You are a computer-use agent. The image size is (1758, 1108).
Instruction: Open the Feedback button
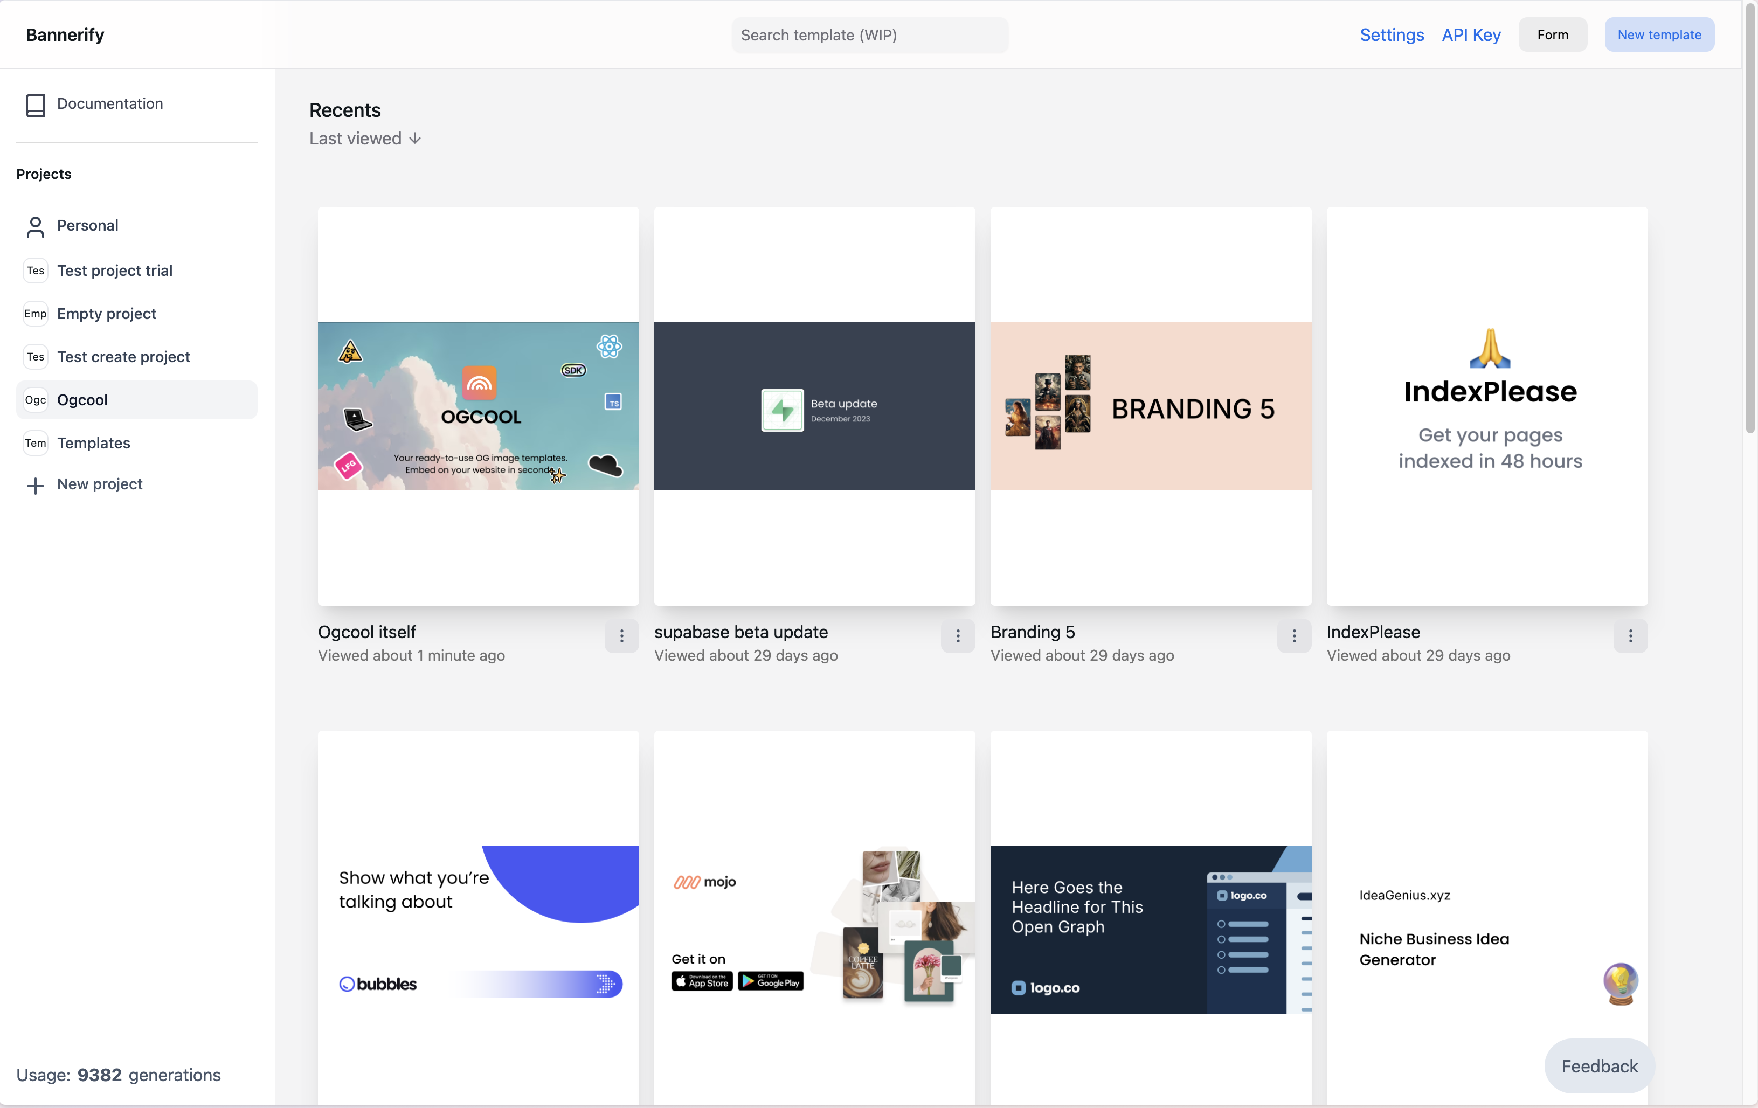(1599, 1067)
